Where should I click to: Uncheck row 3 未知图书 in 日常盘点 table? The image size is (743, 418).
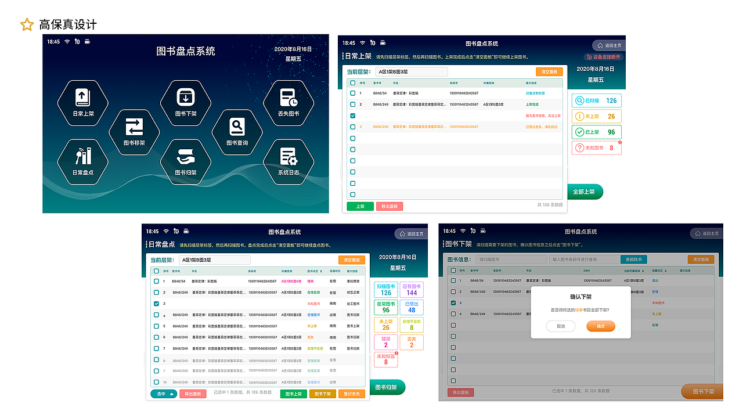[156, 304]
